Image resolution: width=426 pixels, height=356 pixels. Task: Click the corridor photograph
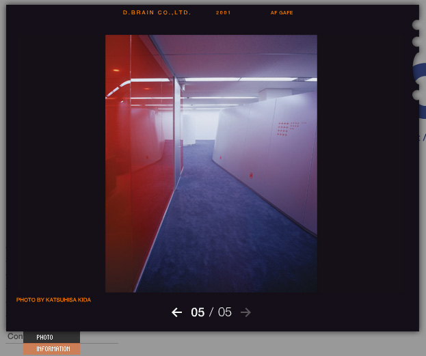211,163
